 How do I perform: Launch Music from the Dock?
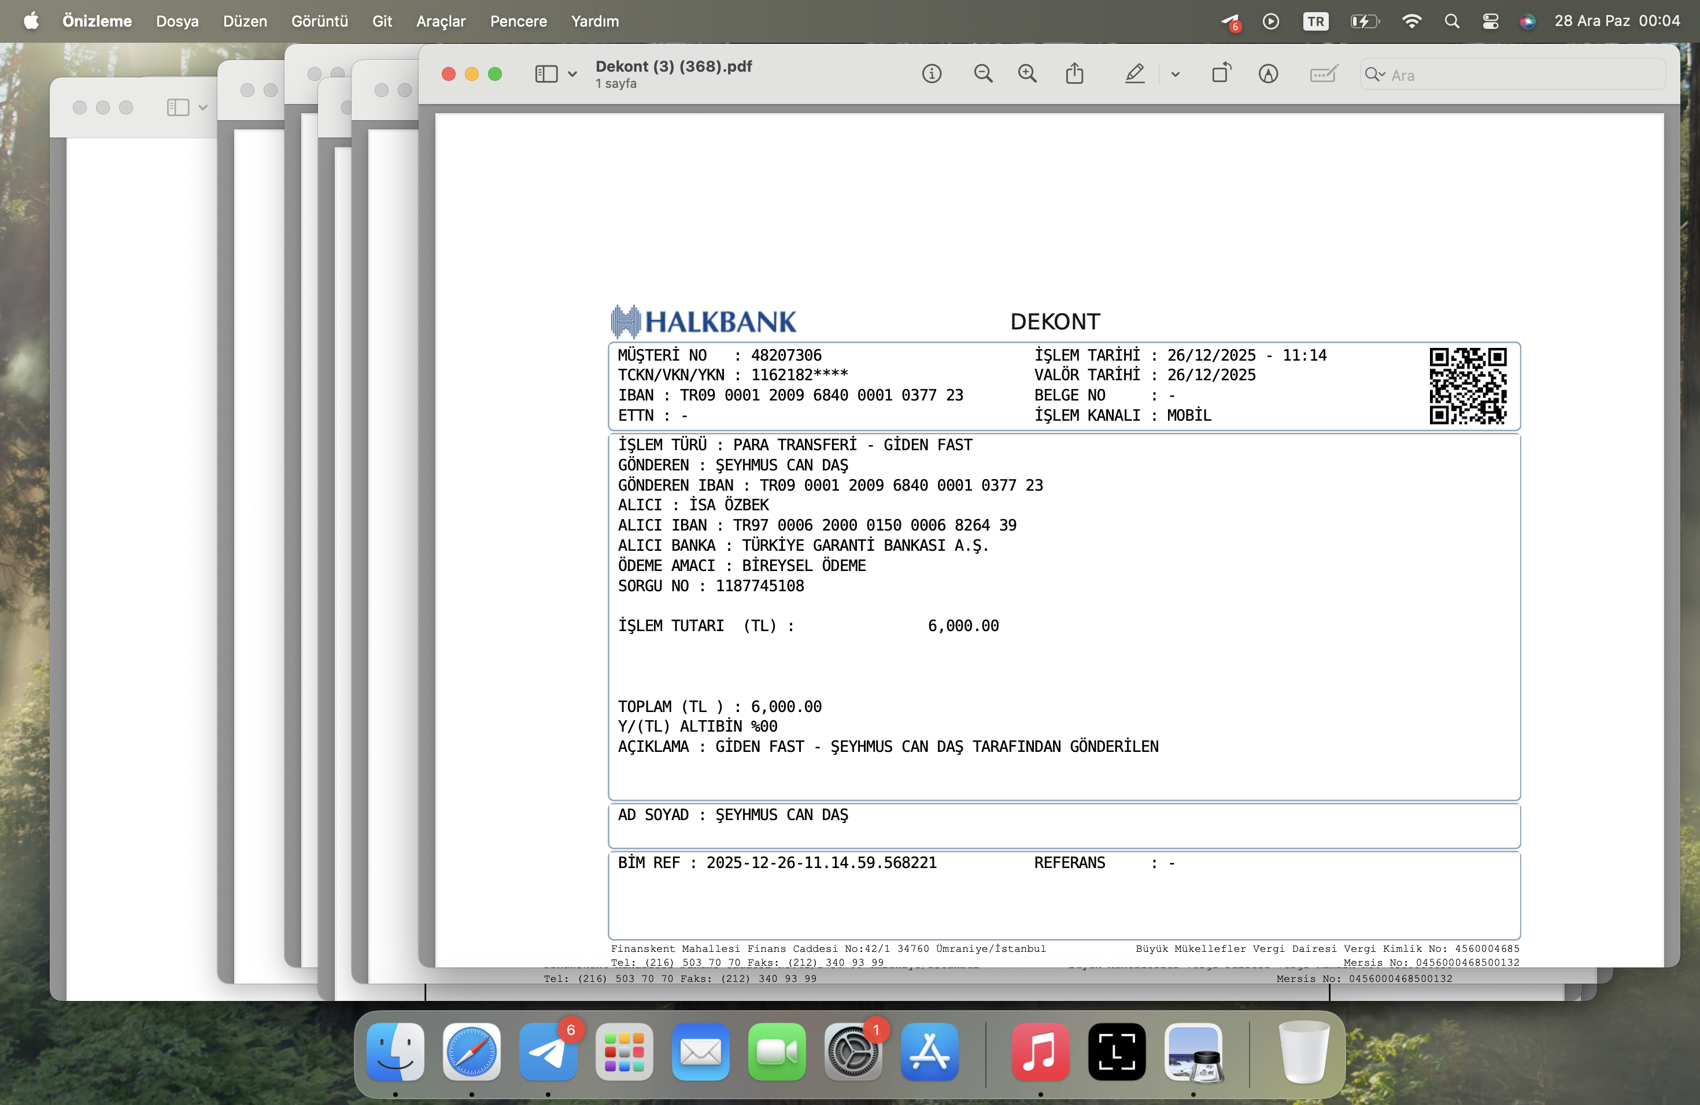1041,1051
